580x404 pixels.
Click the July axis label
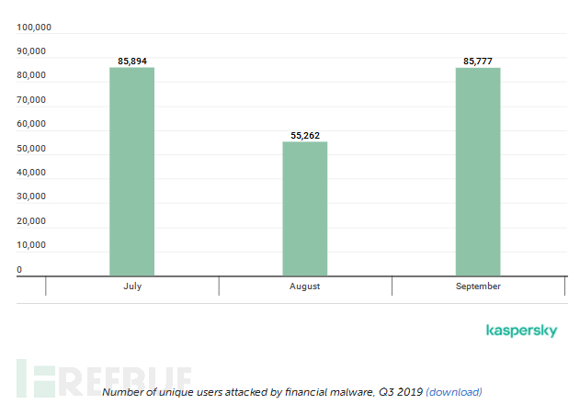tap(132, 286)
